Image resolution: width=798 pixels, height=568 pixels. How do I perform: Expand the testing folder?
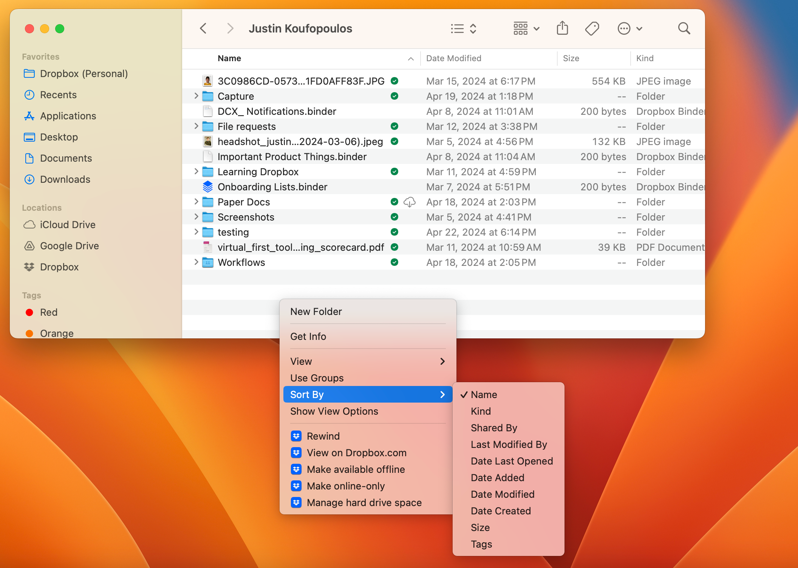(196, 232)
